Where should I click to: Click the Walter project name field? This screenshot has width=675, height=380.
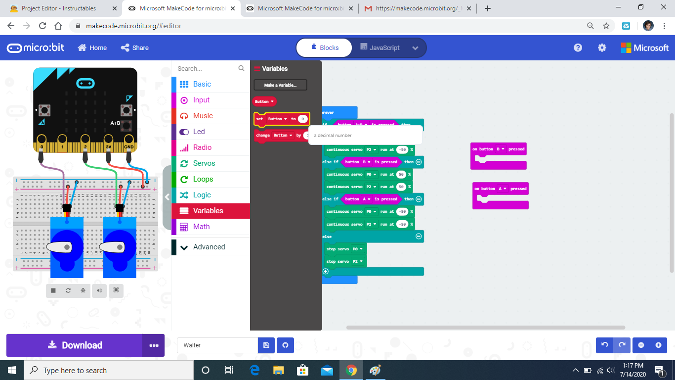(217, 345)
